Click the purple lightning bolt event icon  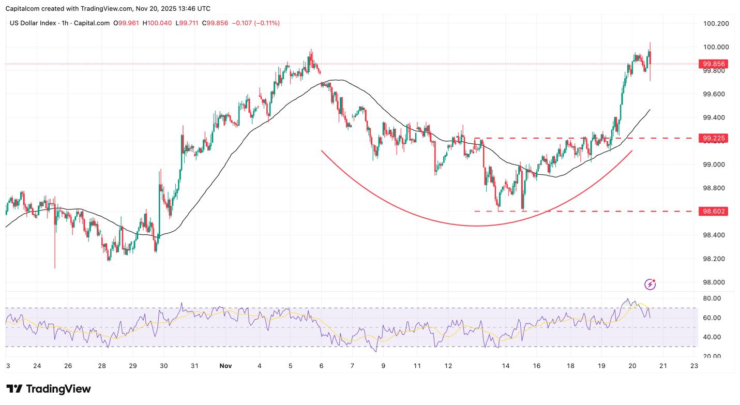(x=650, y=284)
